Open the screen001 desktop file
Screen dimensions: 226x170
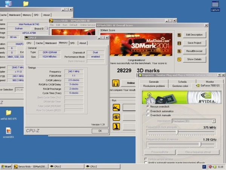pyautogui.click(x=8, y=131)
